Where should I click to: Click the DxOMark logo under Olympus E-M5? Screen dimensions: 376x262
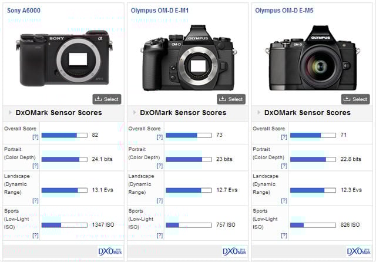point(359,251)
